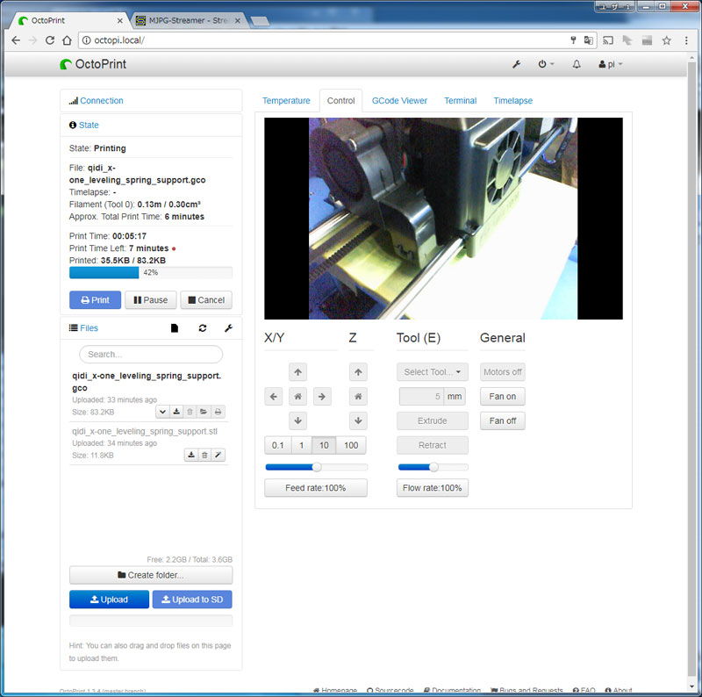The height and width of the screenshot is (697, 702).
Task: Open the Select Tool dropdown
Action: (x=433, y=372)
